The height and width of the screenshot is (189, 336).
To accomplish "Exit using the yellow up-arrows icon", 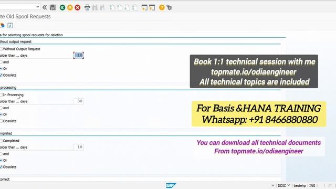I will [x=70, y=8].
